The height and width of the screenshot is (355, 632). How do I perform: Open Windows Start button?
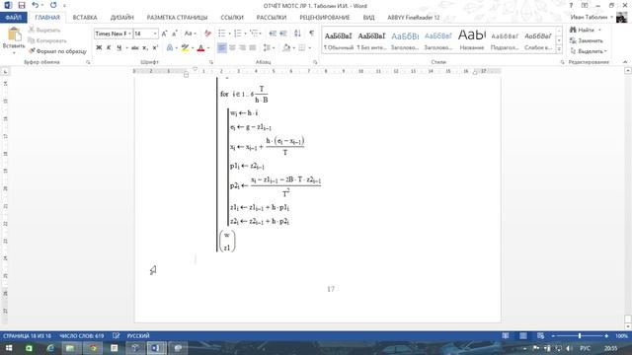tap(8, 348)
